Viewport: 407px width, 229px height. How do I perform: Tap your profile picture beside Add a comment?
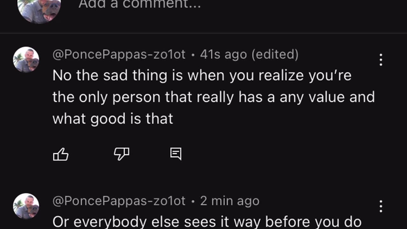[39, 10]
